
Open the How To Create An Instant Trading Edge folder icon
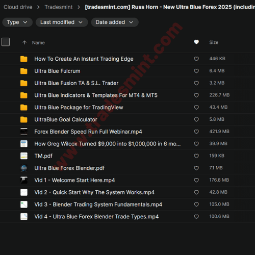pyautogui.click(x=24, y=59)
